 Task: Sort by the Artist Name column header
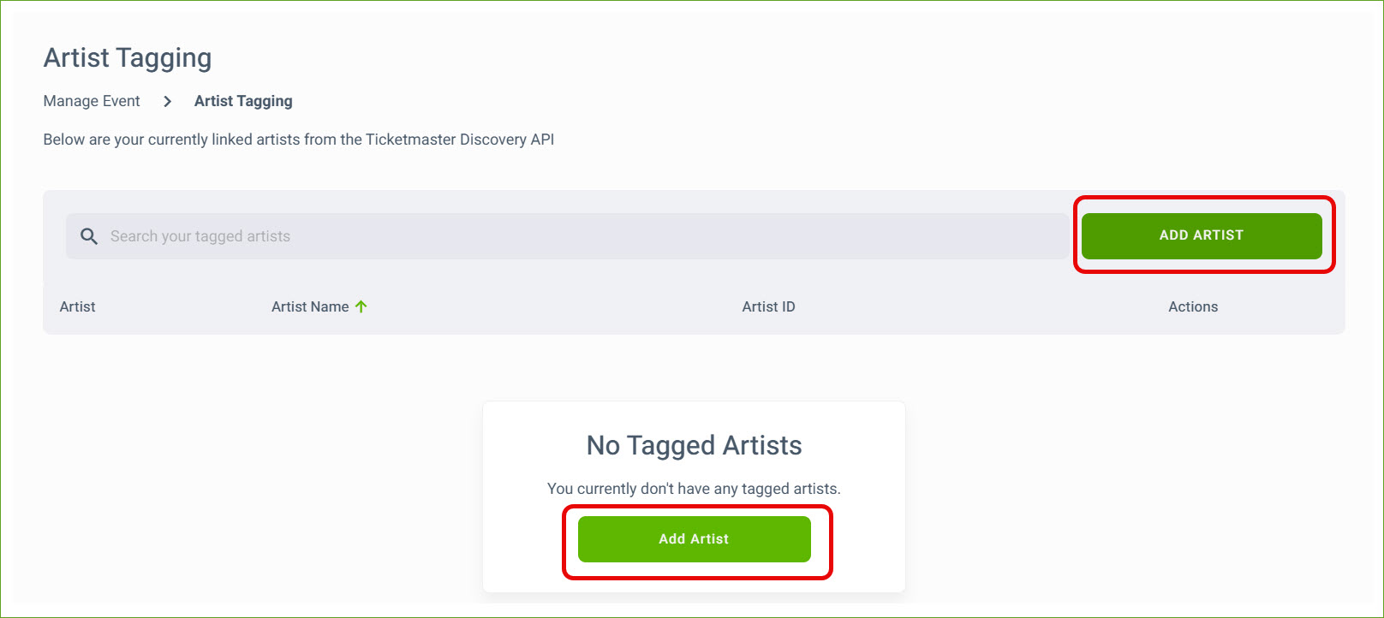point(310,306)
